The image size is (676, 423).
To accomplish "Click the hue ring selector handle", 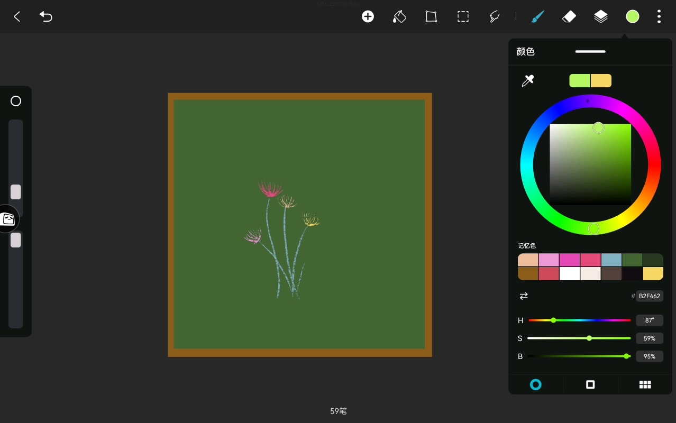I will pyautogui.click(x=593, y=228).
